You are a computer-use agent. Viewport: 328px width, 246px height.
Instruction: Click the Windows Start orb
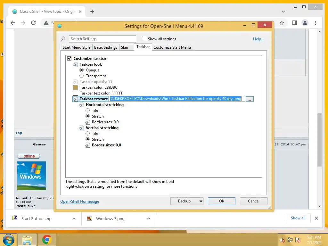click(8, 240)
